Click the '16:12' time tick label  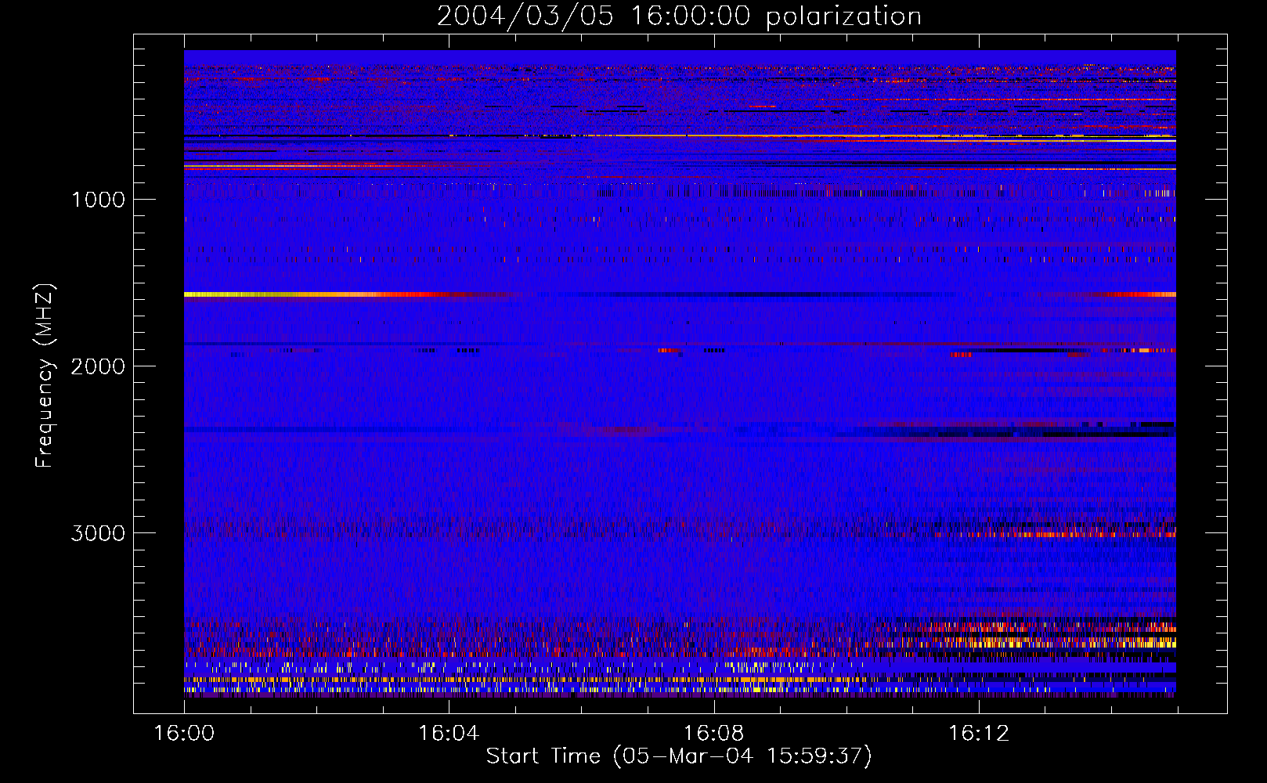[x=979, y=734]
